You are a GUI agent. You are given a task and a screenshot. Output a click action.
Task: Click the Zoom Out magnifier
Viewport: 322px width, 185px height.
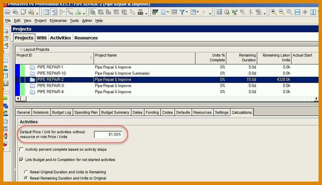click(x=281, y=12)
